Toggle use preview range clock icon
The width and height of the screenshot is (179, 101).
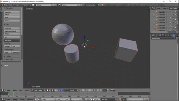click(36, 99)
